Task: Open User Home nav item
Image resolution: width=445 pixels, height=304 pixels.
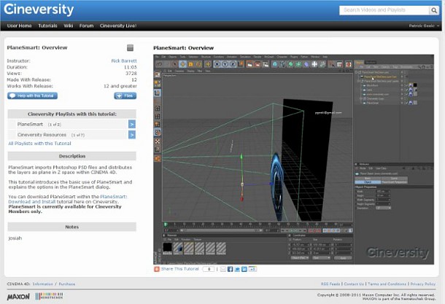Action: point(19,26)
